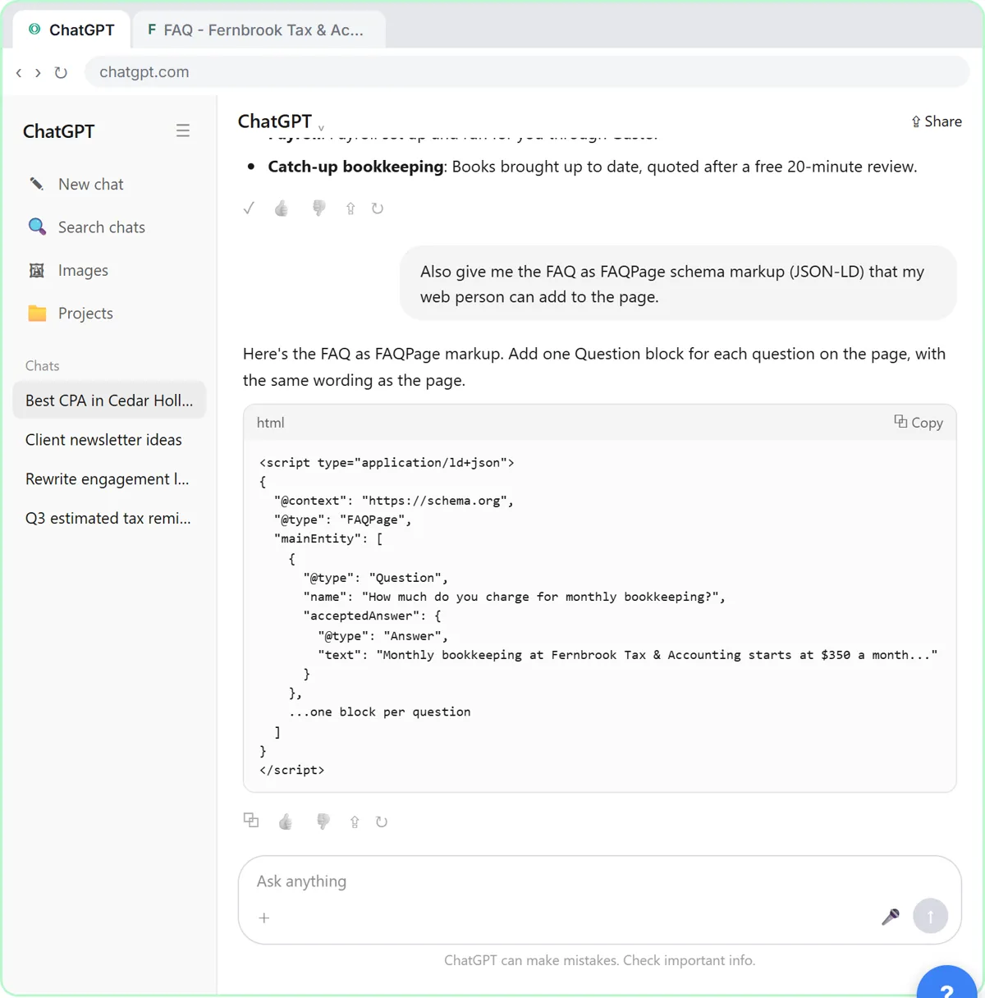Start voice input with the microphone icon
This screenshot has height=998, width=985.
click(891, 917)
